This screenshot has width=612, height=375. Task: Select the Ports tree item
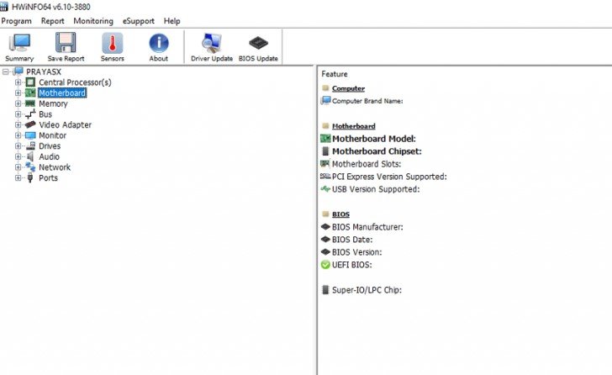tap(48, 178)
